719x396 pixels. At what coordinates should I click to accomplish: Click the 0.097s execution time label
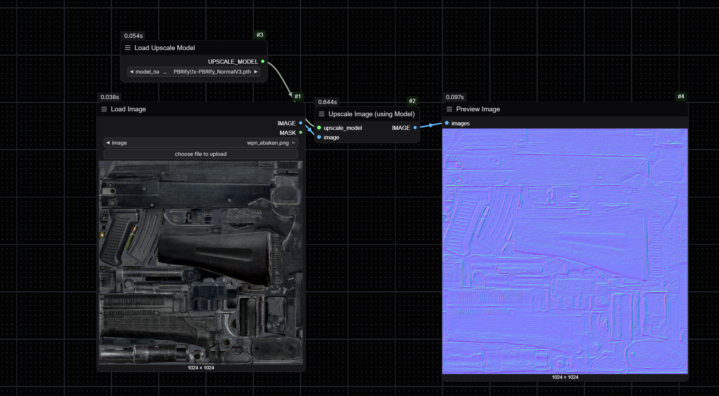click(455, 97)
